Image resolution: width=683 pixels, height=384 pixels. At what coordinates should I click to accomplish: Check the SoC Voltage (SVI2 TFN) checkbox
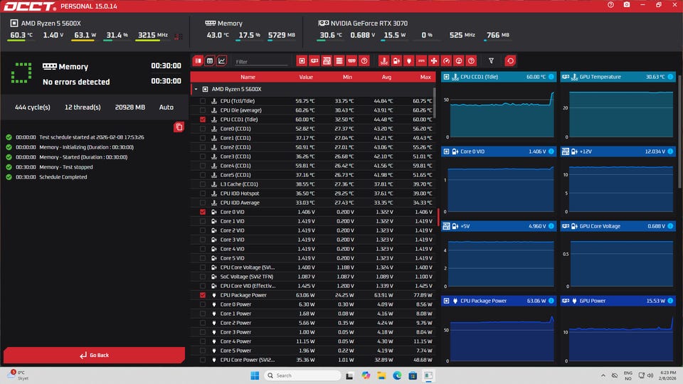203,277
